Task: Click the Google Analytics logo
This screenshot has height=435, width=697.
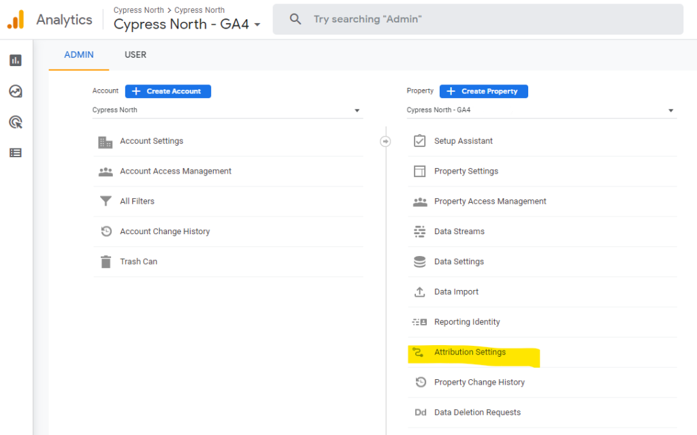Action: click(x=16, y=20)
